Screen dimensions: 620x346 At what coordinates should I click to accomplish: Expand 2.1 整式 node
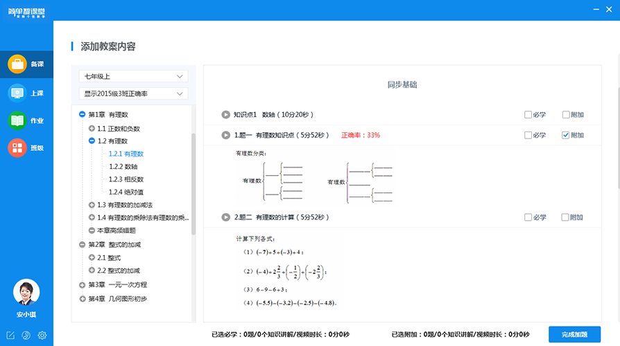point(92,257)
